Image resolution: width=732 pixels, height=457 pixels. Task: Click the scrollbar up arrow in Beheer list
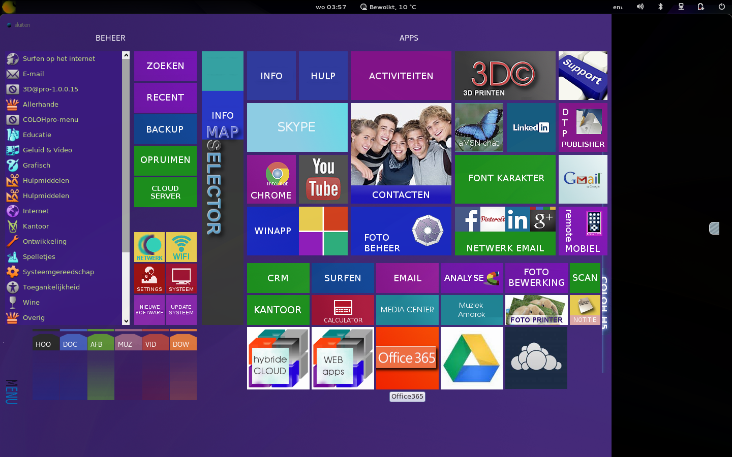pos(126,55)
